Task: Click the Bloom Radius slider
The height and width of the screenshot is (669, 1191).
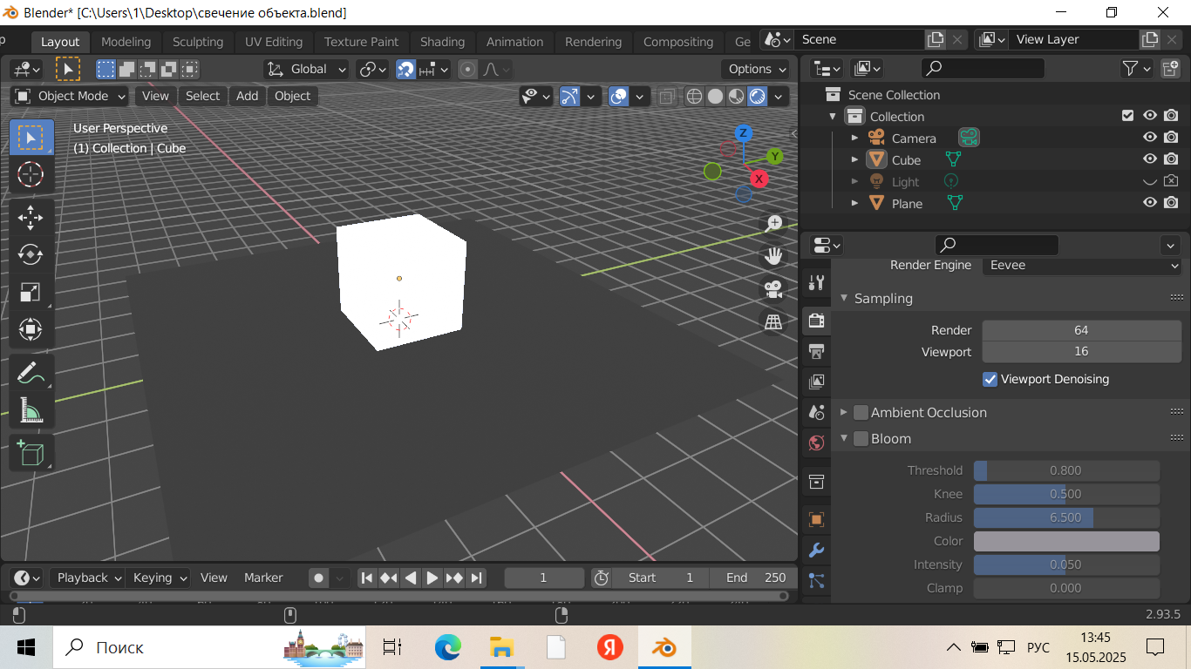Action: pyautogui.click(x=1065, y=517)
